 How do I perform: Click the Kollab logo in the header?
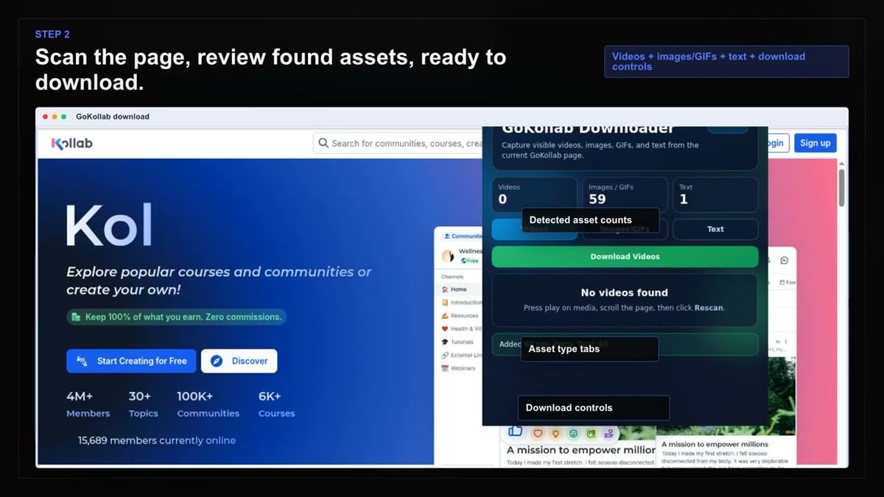[x=71, y=144]
